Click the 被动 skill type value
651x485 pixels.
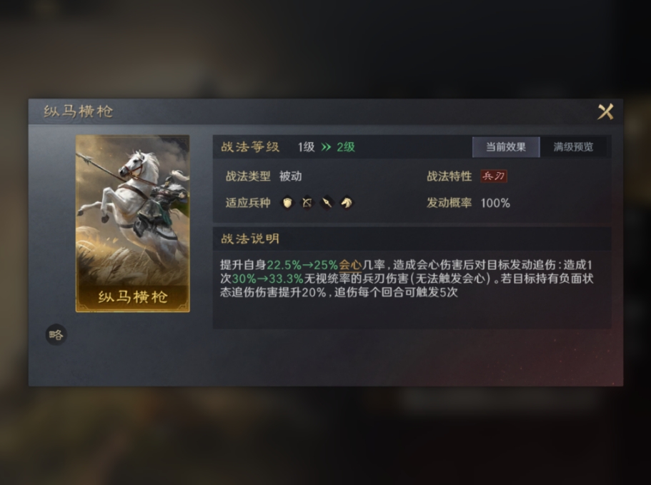[x=291, y=176]
